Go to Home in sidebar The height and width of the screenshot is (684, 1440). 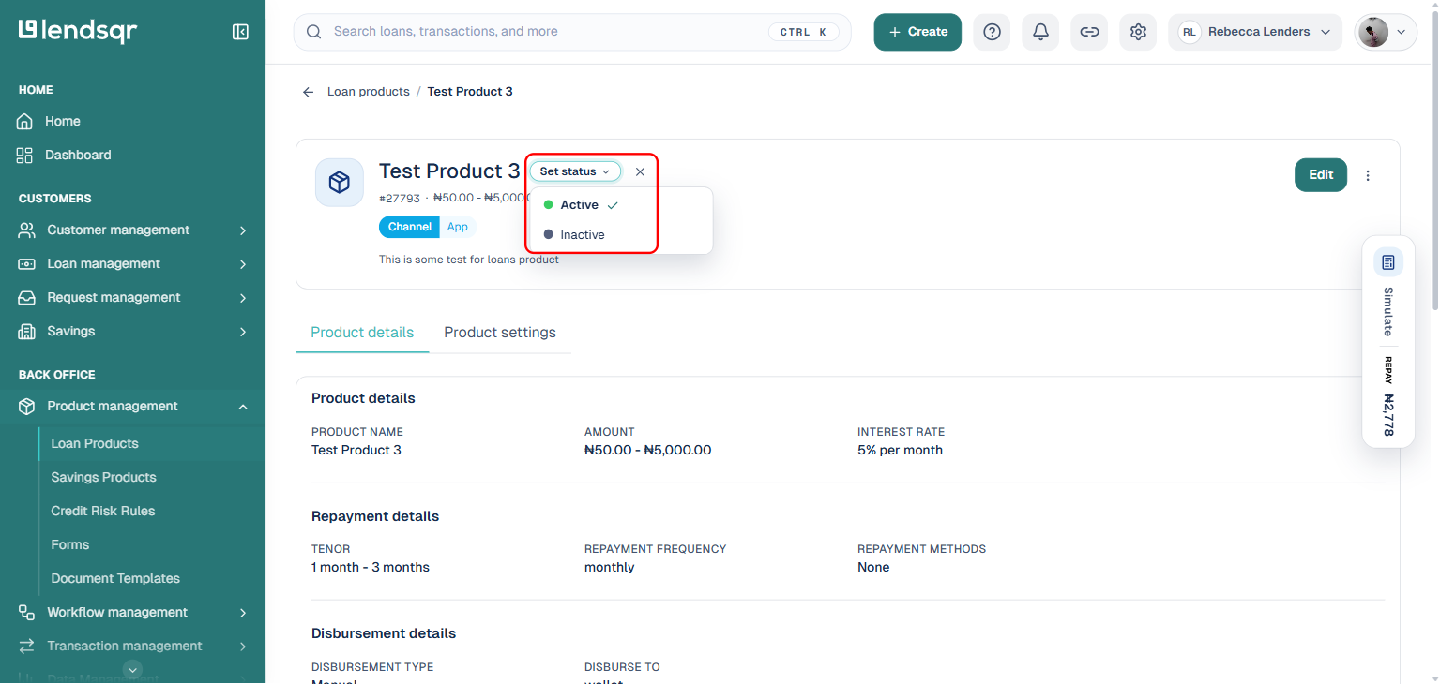click(133, 121)
